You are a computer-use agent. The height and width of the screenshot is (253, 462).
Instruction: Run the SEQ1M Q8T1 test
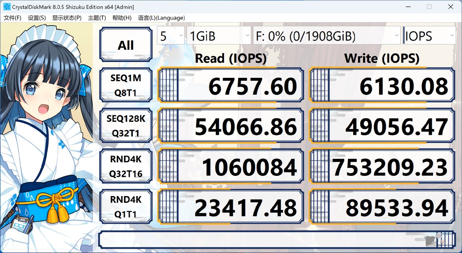click(126, 85)
